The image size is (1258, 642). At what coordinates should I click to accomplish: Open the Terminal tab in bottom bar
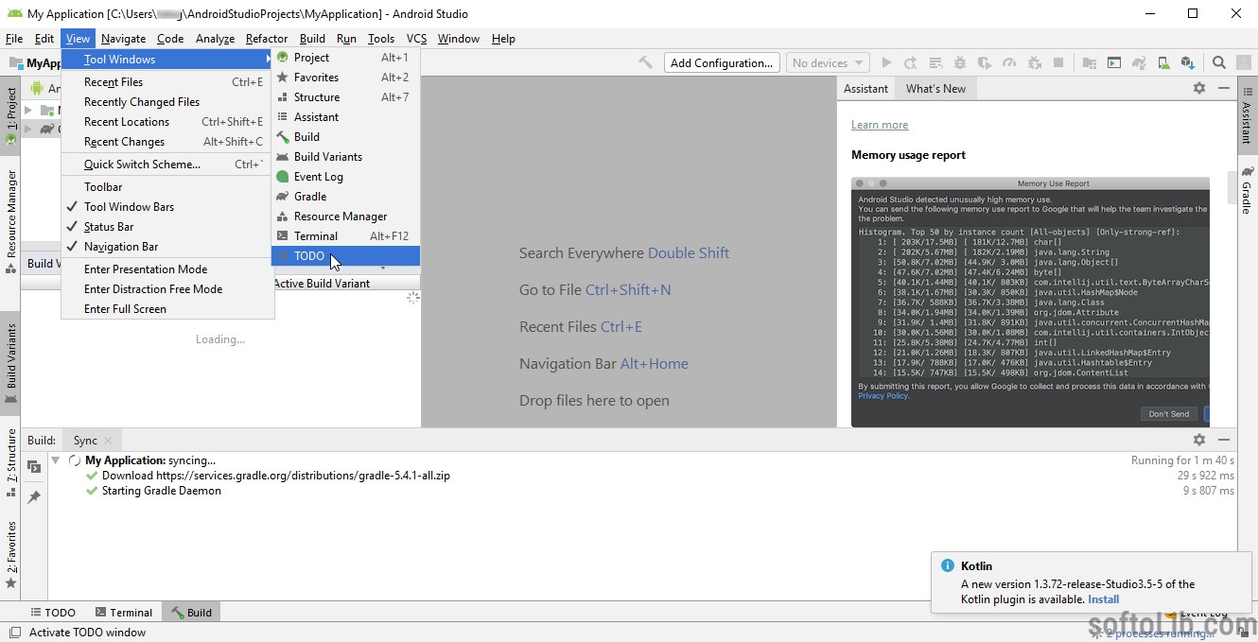(122, 613)
